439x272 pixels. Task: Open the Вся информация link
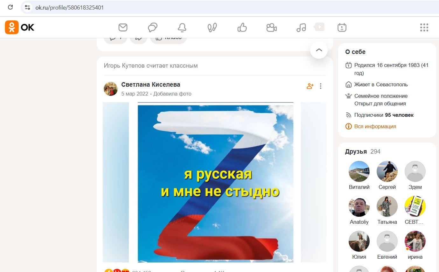click(375, 126)
